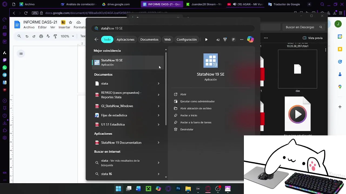Open StataNow 19 SE best match result
Image resolution: width=346 pixels, height=194 pixels.
coord(128,62)
